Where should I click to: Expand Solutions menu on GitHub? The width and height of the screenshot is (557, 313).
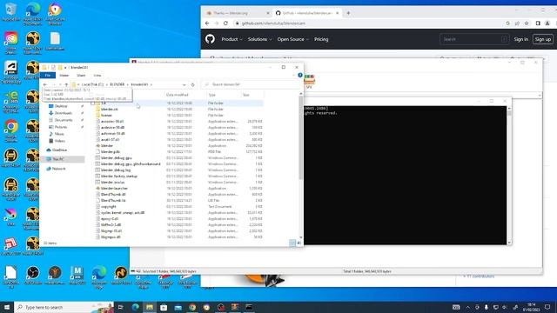click(x=259, y=39)
